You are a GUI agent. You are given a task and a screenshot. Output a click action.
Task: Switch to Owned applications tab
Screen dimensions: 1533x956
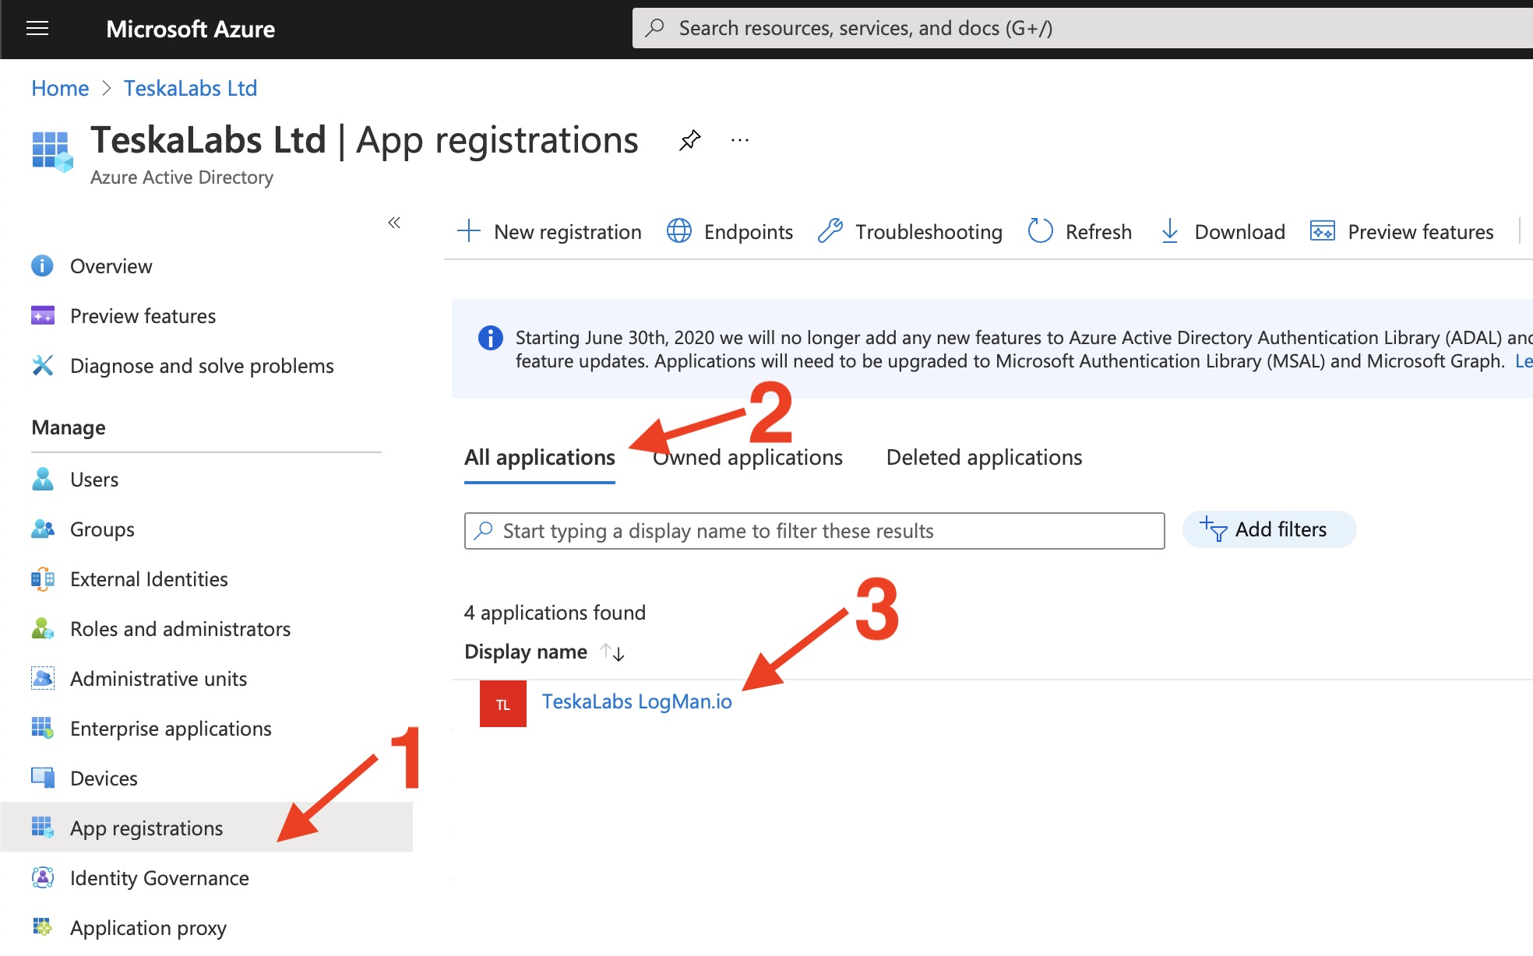pos(748,458)
